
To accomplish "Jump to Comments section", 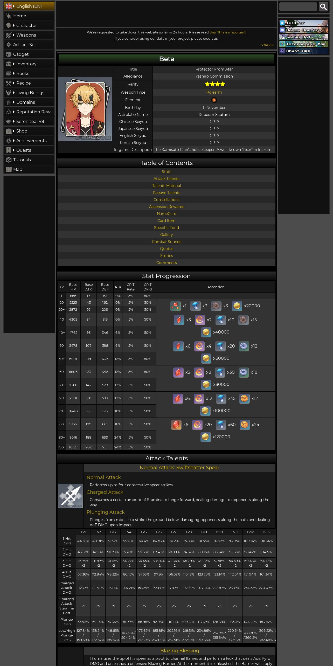I will point(166,263).
